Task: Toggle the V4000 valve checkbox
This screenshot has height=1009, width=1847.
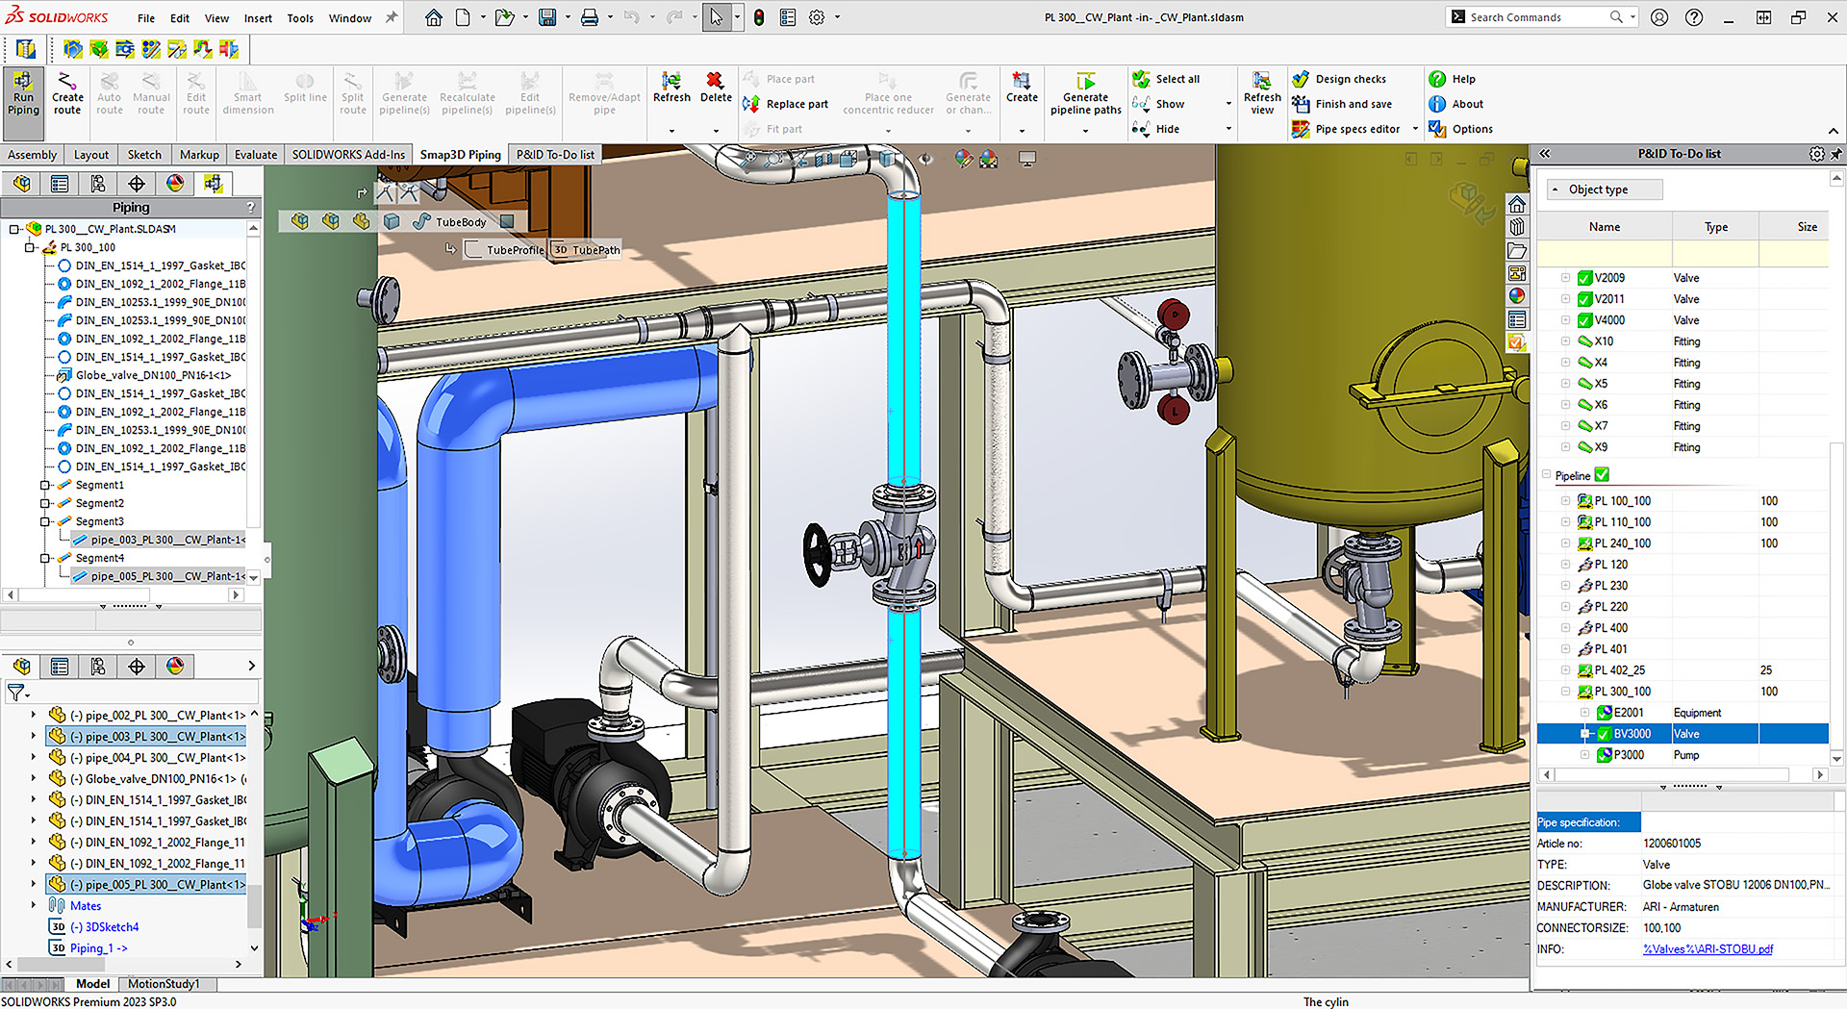Action: pyautogui.click(x=1584, y=320)
